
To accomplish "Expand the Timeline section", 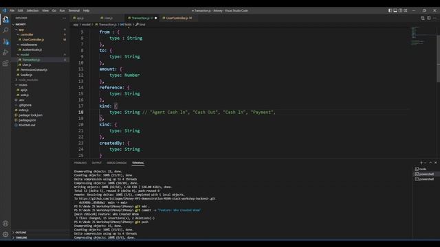I will [21, 237].
